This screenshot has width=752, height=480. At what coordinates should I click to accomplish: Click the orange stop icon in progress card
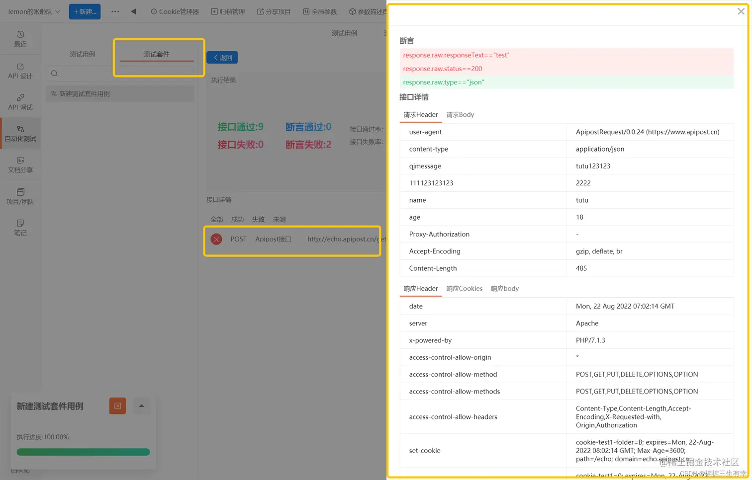click(118, 406)
